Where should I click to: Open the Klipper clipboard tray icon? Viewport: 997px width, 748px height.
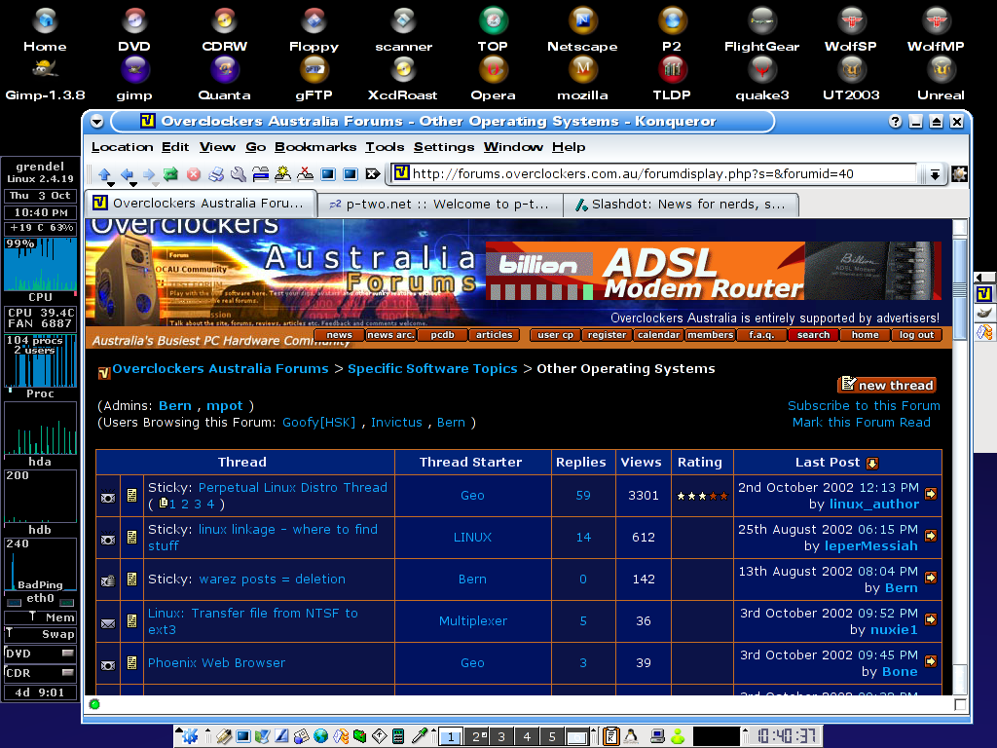pos(610,736)
